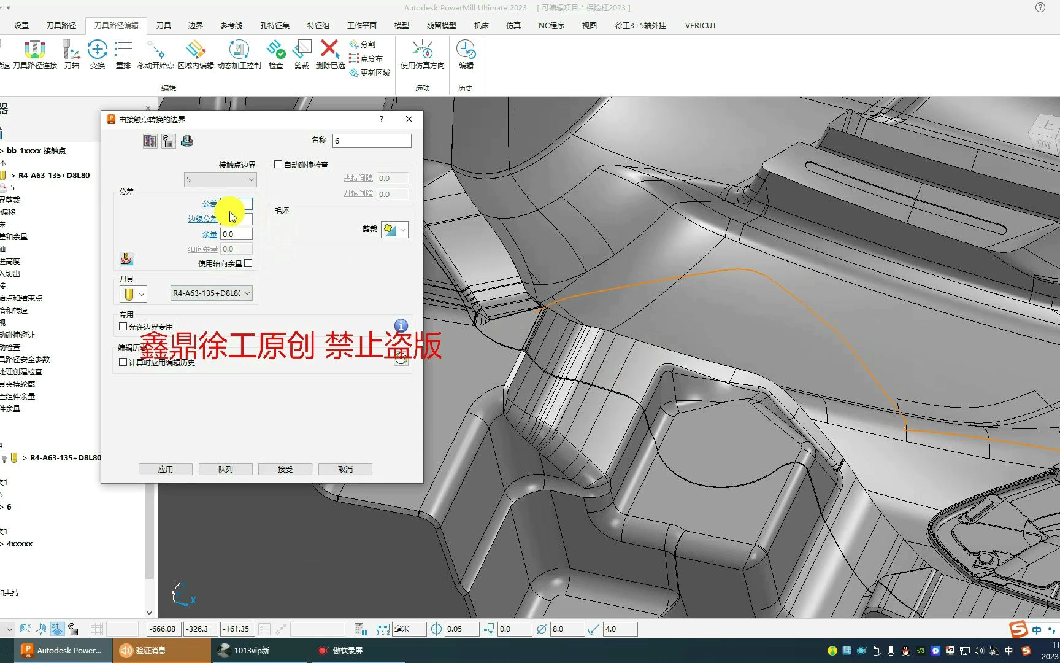The image size is (1060, 663).
Task: Open 验证消息 in the Windows taskbar
Action: click(162, 651)
